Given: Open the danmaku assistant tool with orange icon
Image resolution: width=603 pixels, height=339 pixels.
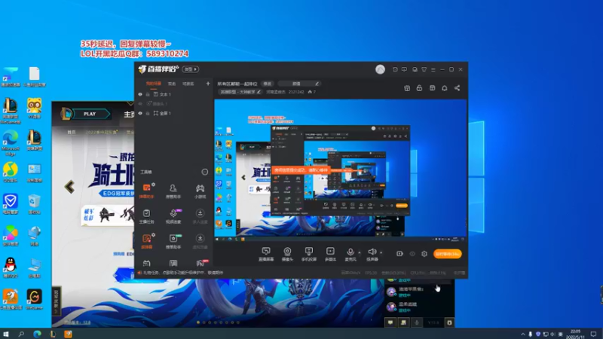Looking at the screenshot, I should [146, 191].
